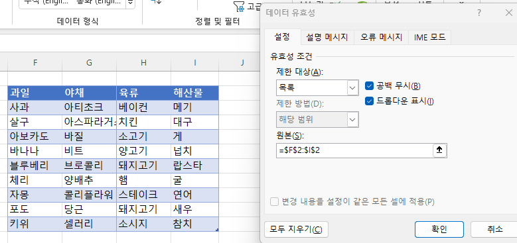Click the 베이컨 cell
Image resolution: width=517 pixels, height=243 pixels.
point(144,107)
